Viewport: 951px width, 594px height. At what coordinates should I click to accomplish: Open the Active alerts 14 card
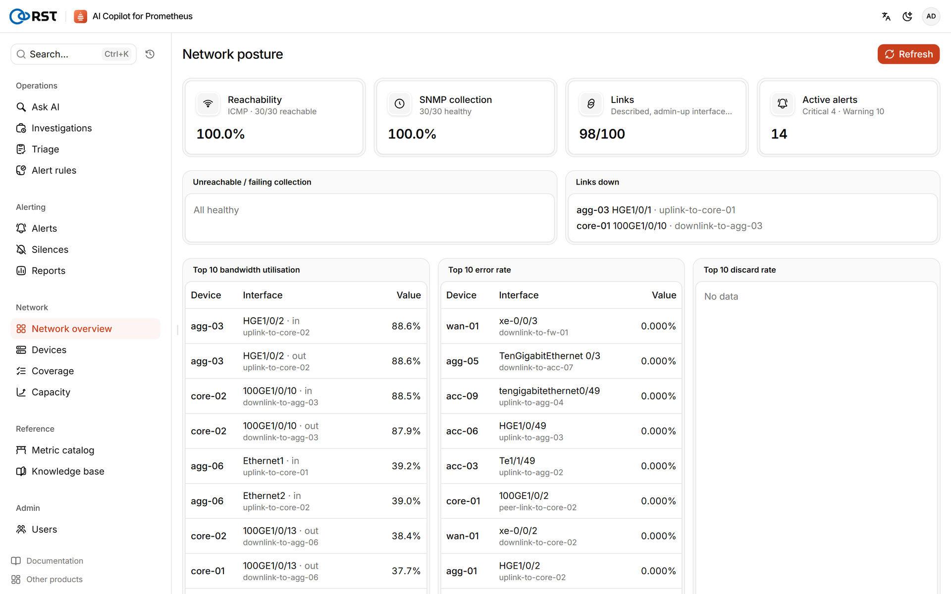click(848, 117)
